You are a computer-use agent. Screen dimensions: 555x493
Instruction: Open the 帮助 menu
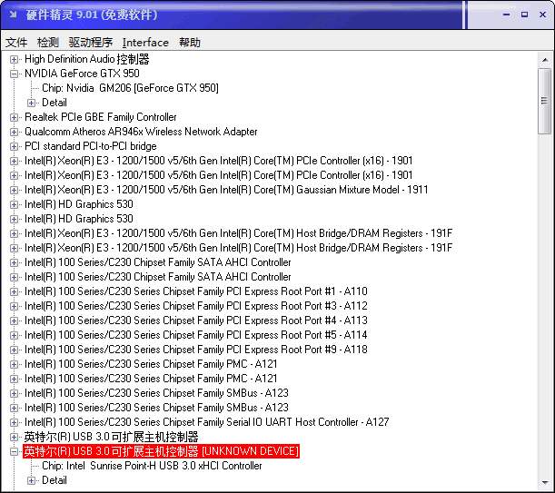(190, 43)
